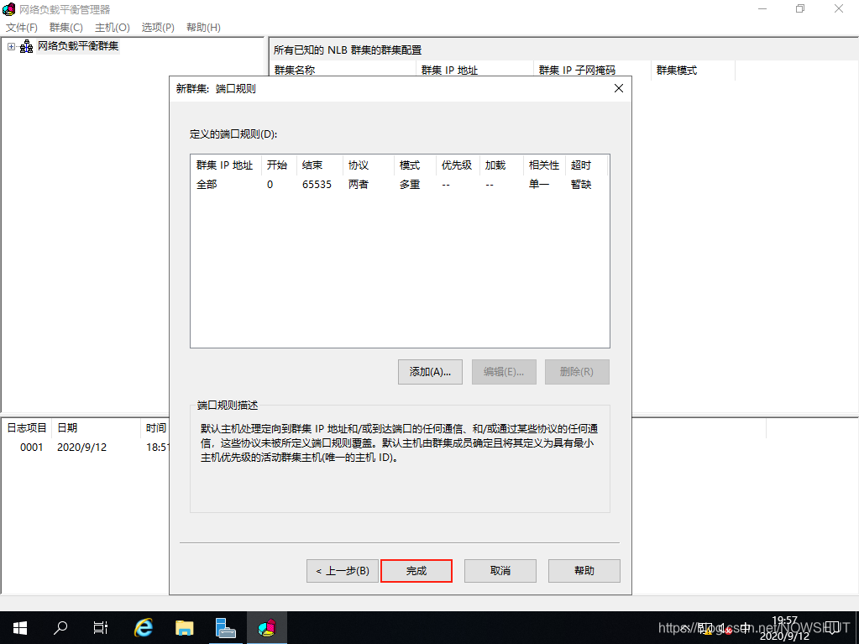Open the 文件(F) menu
This screenshot has height=644, width=859.
[x=22, y=28]
